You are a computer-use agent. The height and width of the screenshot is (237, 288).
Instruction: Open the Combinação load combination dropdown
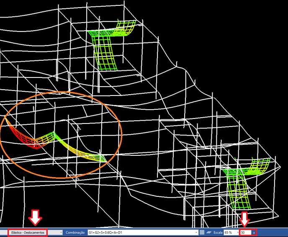[143, 232]
